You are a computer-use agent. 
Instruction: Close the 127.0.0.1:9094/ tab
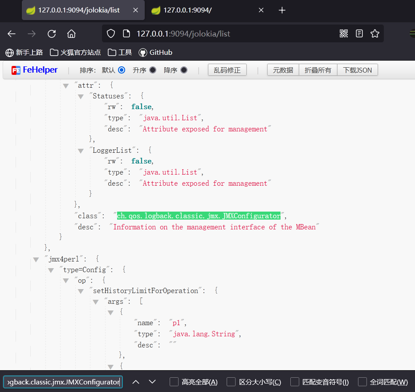(x=261, y=10)
